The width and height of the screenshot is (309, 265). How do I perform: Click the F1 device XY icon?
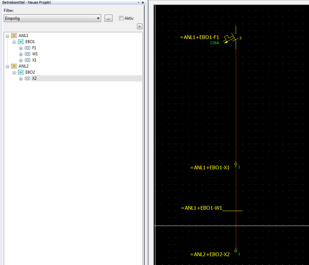27,48
